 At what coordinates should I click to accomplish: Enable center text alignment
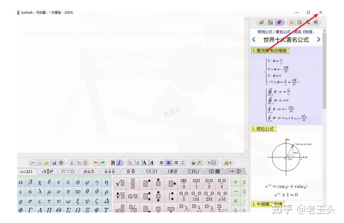click(x=169, y=162)
